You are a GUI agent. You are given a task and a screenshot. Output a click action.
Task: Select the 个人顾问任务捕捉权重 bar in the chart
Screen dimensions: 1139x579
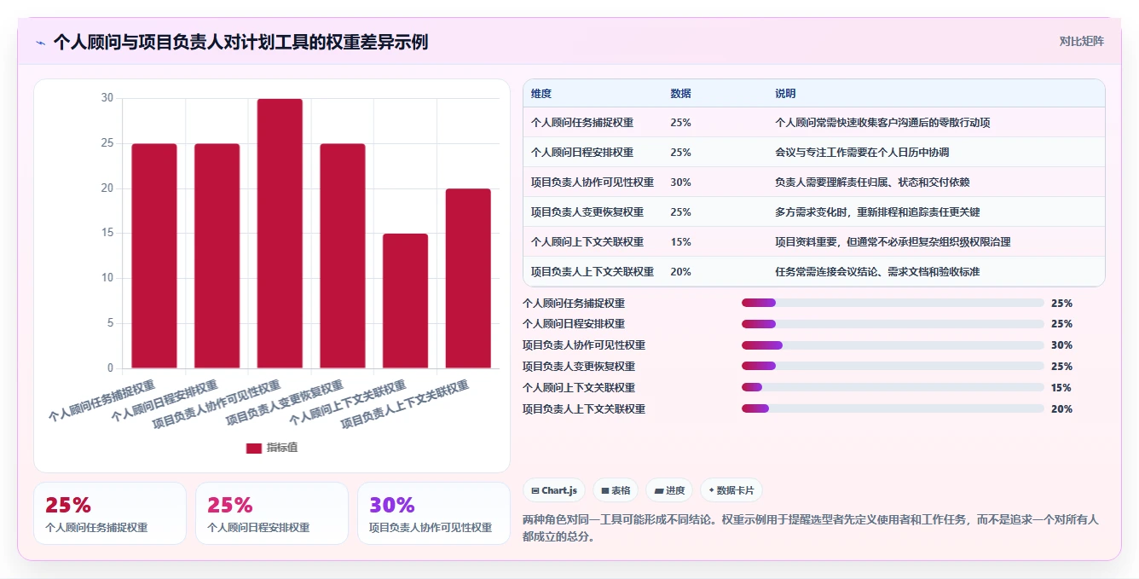[154, 256]
